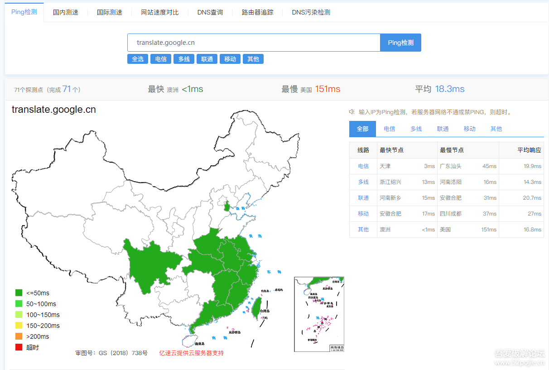Screen dimensions: 549x370
Task: Open the 电信 link in the 线路 column
Action: pyautogui.click(x=363, y=166)
